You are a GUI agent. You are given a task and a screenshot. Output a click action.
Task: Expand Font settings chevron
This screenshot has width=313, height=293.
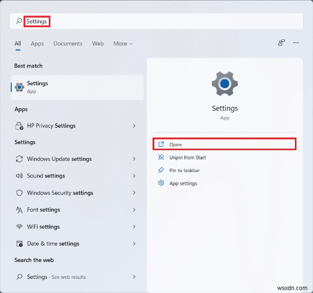pos(134,210)
